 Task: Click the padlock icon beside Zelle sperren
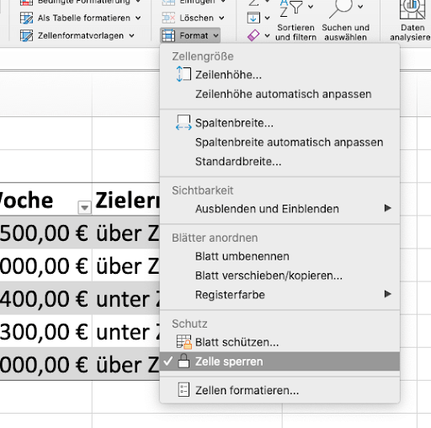(184, 361)
